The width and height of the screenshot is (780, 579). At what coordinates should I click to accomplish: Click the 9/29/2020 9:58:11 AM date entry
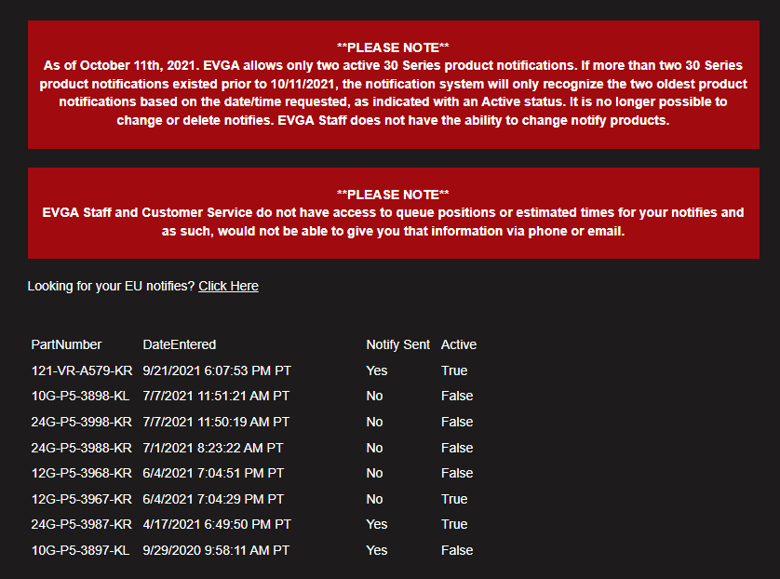pos(216,550)
